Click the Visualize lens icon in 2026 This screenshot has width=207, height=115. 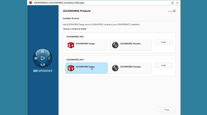pos(115,45)
